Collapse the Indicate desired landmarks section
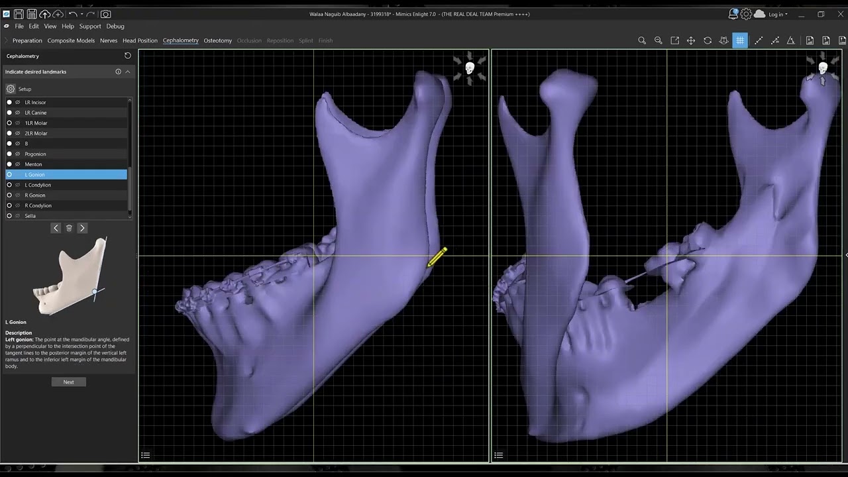 [128, 72]
